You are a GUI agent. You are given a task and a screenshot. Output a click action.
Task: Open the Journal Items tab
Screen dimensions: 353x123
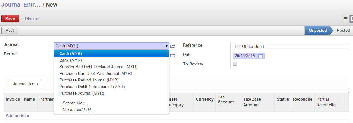tap(25, 84)
